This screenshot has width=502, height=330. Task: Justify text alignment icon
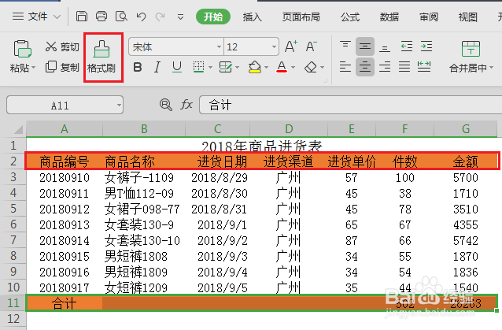point(404,67)
